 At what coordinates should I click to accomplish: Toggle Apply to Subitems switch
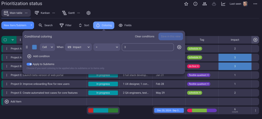click(x=29, y=64)
